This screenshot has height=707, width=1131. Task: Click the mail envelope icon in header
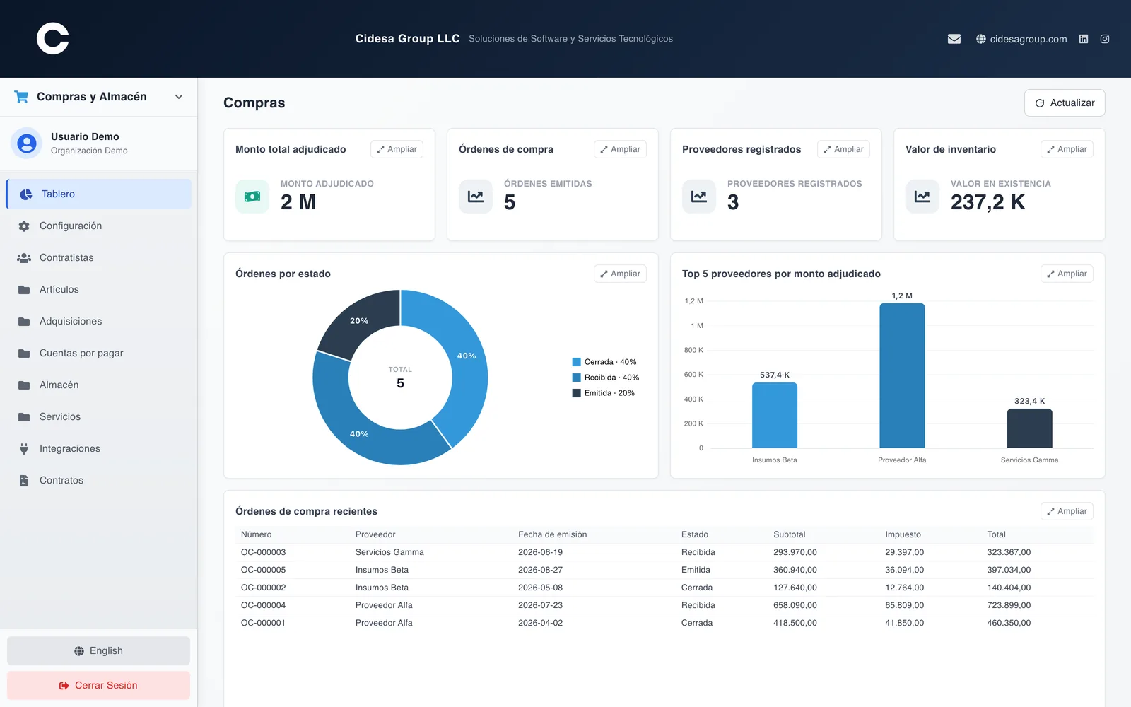[x=954, y=39]
